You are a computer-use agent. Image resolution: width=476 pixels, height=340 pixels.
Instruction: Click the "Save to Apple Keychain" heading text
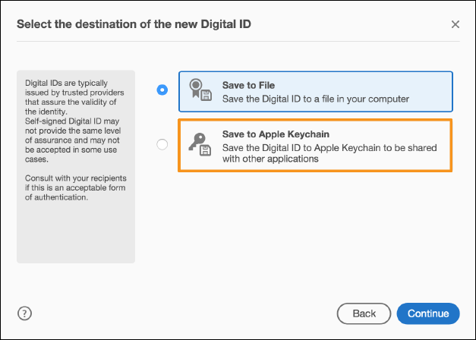[x=276, y=134]
